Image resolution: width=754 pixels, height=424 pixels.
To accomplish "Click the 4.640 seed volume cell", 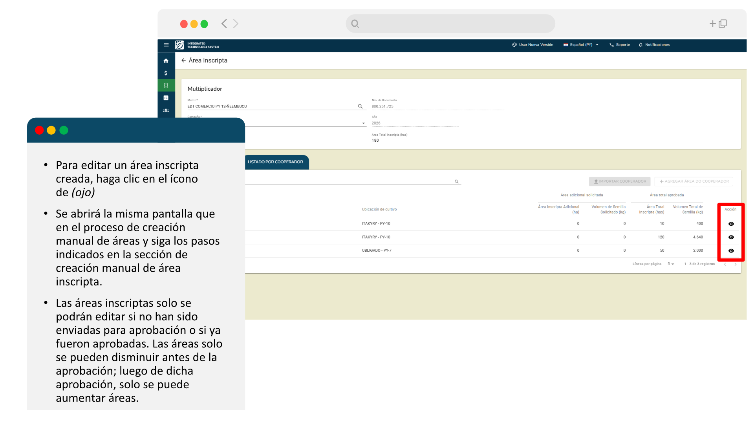I will [698, 237].
